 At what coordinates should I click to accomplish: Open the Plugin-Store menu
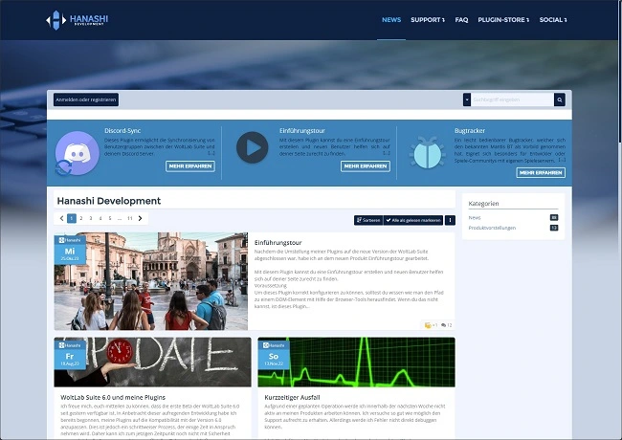pos(505,19)
